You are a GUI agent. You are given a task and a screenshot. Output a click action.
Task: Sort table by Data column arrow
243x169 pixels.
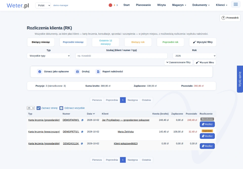pyautogui.click(x=94, y=114)
